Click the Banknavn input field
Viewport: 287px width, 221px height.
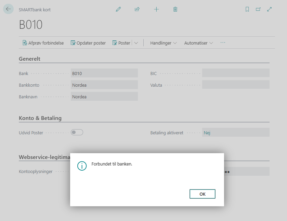pos(104,97)
